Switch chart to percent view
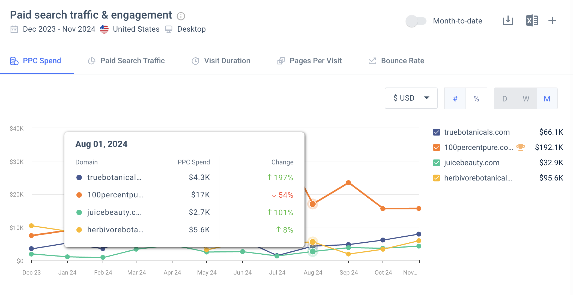 click(x=476, y=99)
